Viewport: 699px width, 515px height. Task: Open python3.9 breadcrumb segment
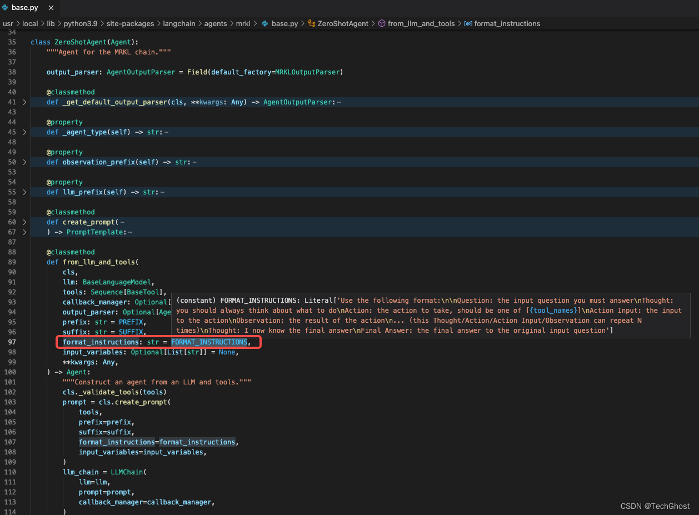(81, 23)
